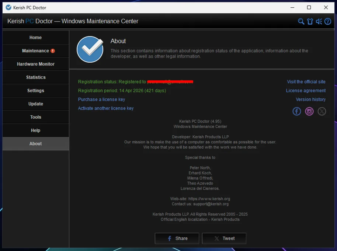Open the Help section in sidebar
The image size is (337, 251).
(36, 130)
